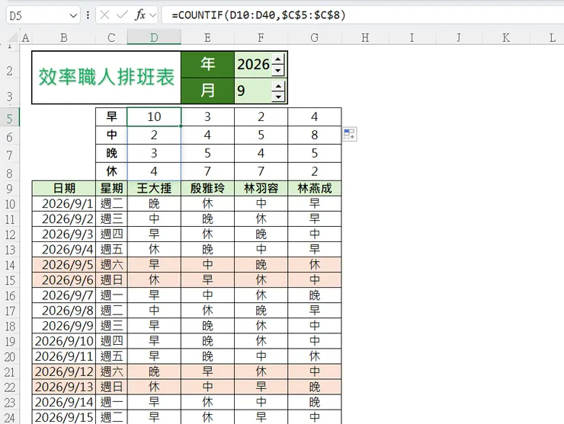Click the 中 label in row 6
Screen dimensions: 564x424
[111, 135]
